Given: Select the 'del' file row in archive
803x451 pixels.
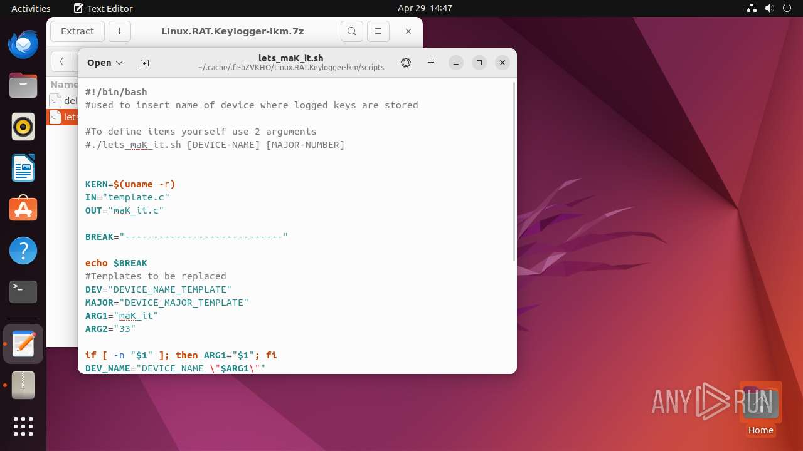Looking at the screenshot, I should pos(62,100).
